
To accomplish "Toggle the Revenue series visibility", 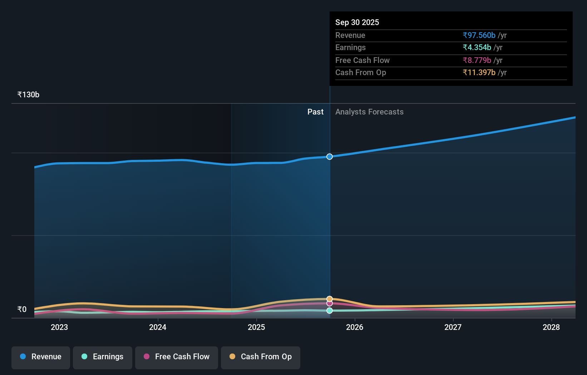I will 40,357.
